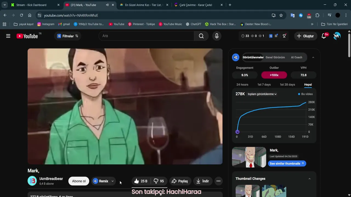Select the 1st 28 days range
This screenshot has height=197, width=351.
(287, 85)
